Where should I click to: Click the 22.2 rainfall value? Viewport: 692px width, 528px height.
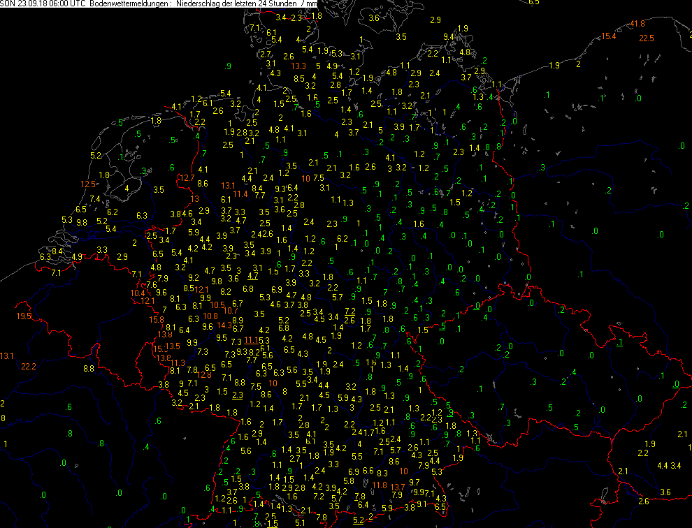29,366
